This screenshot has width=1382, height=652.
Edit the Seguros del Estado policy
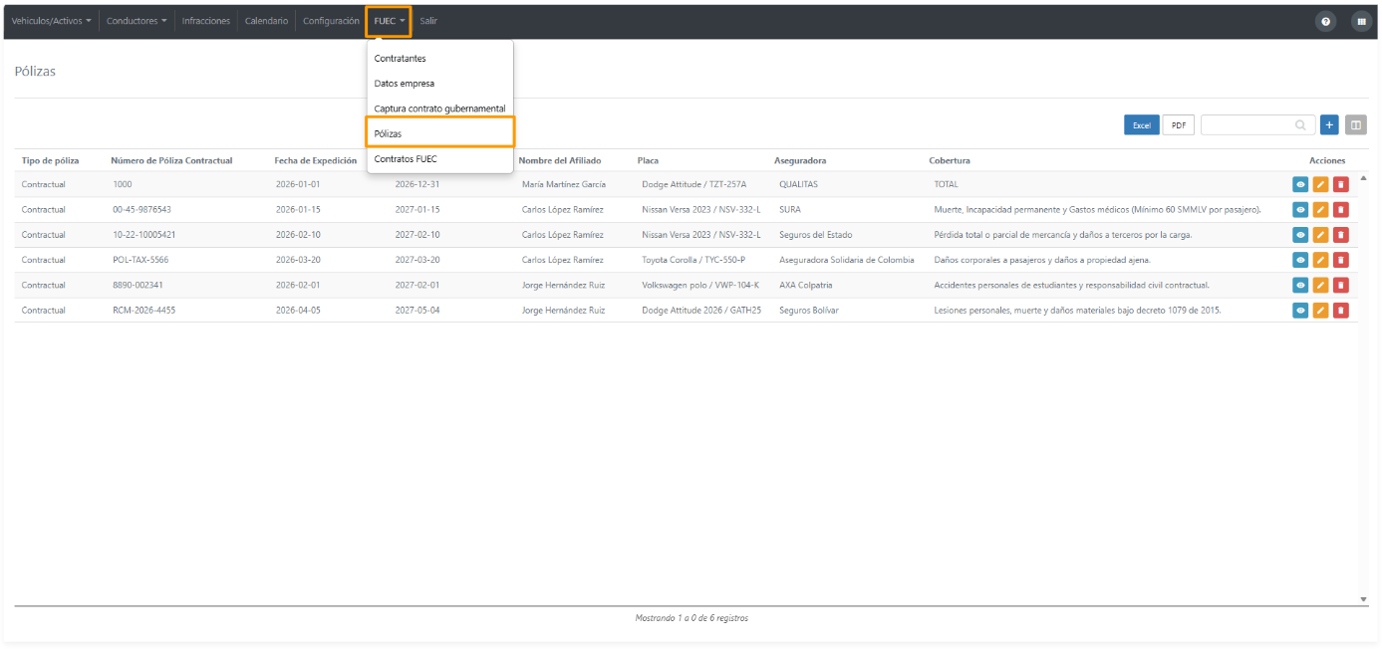coord(1321,235)
